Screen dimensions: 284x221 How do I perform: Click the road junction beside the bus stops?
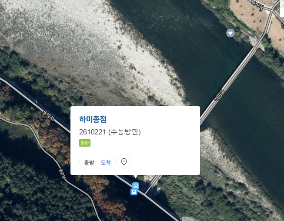tap(144, 194)
